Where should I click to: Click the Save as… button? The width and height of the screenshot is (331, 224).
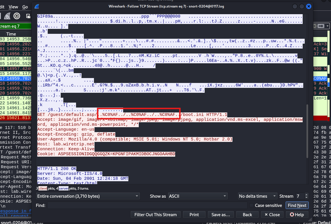(x=221, y=215)
